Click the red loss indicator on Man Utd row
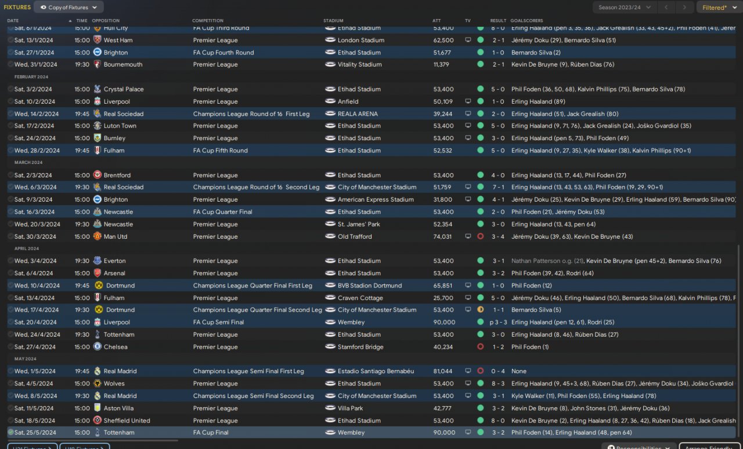The width and height of the screenshot is (743, 449). (480, 236)
